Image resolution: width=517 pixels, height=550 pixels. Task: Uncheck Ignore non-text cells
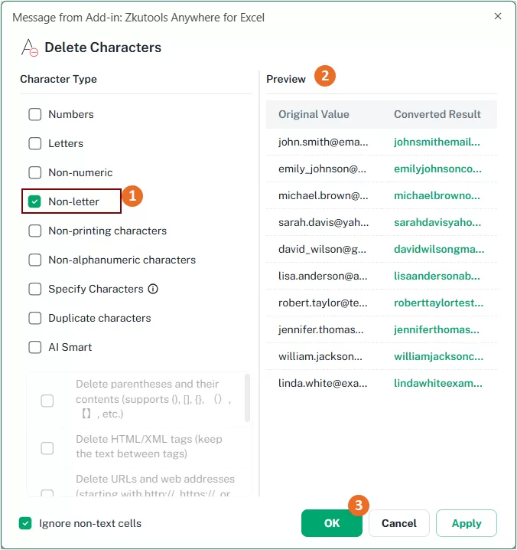pyautogui.click(x=25, y=523)
